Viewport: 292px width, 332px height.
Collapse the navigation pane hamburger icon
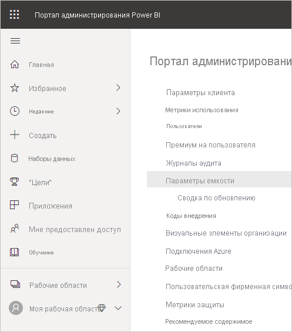15,41
